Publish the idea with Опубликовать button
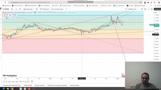Image resolution: width=161 pixels, height=90 pixels. (x=157, y=9)
